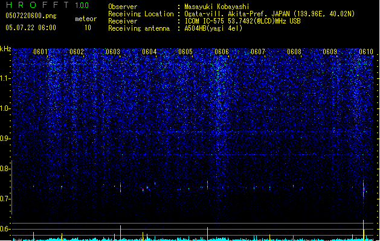
Task: Click the 0604 time marker
Action: point(149,52)
